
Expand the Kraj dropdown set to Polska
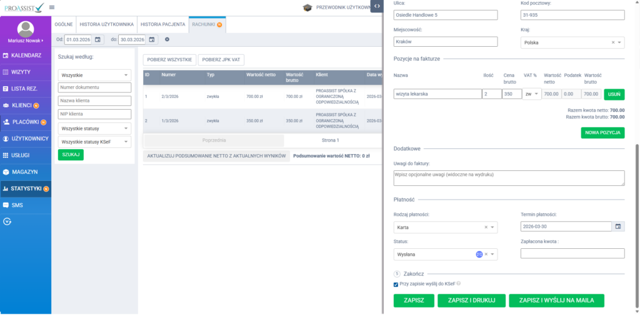[x=619, y=42]
